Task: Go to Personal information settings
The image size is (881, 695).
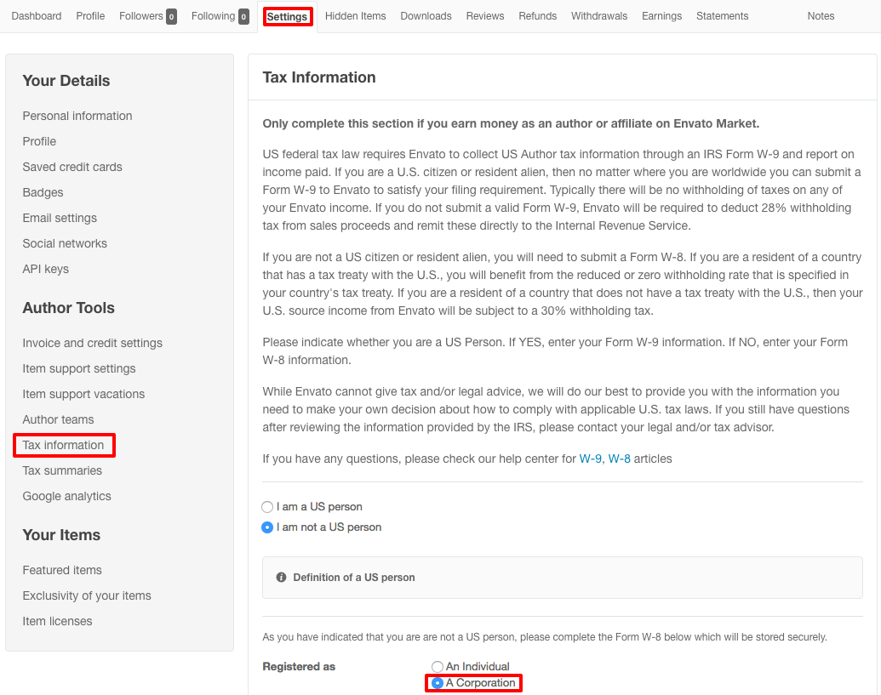Action: point(77,116)
